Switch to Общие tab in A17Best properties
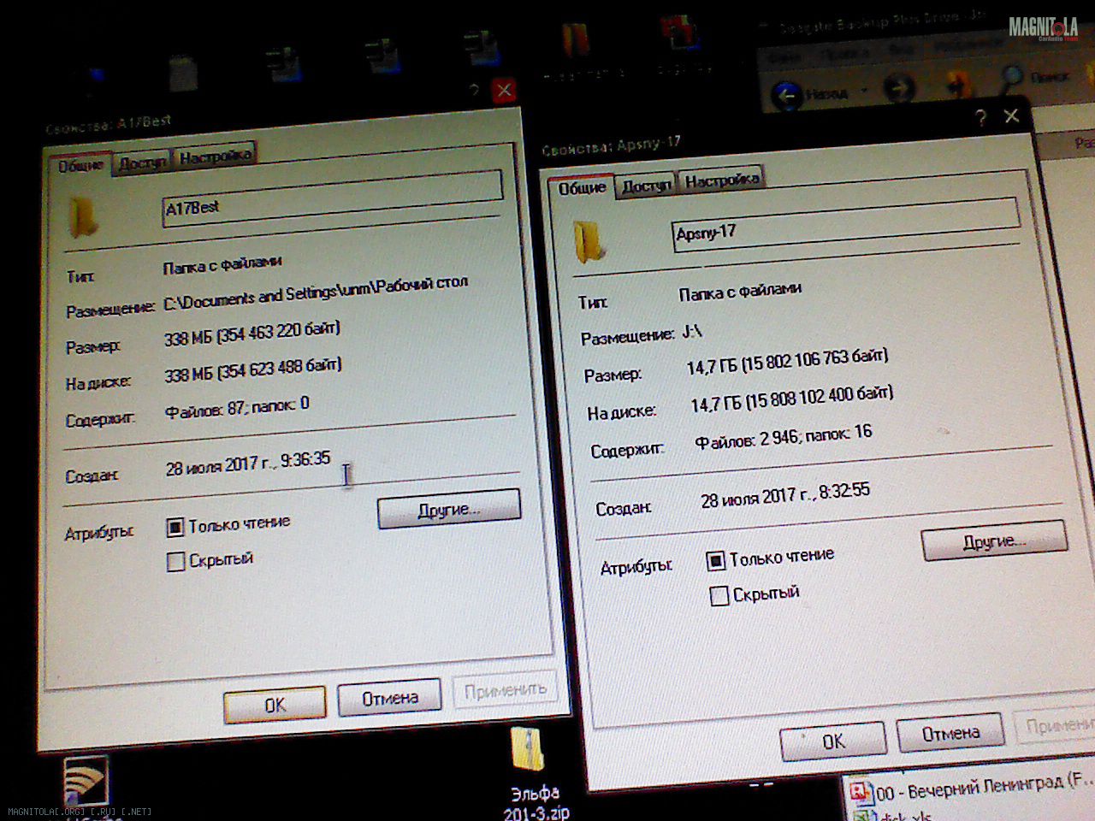 pos(80,166)
